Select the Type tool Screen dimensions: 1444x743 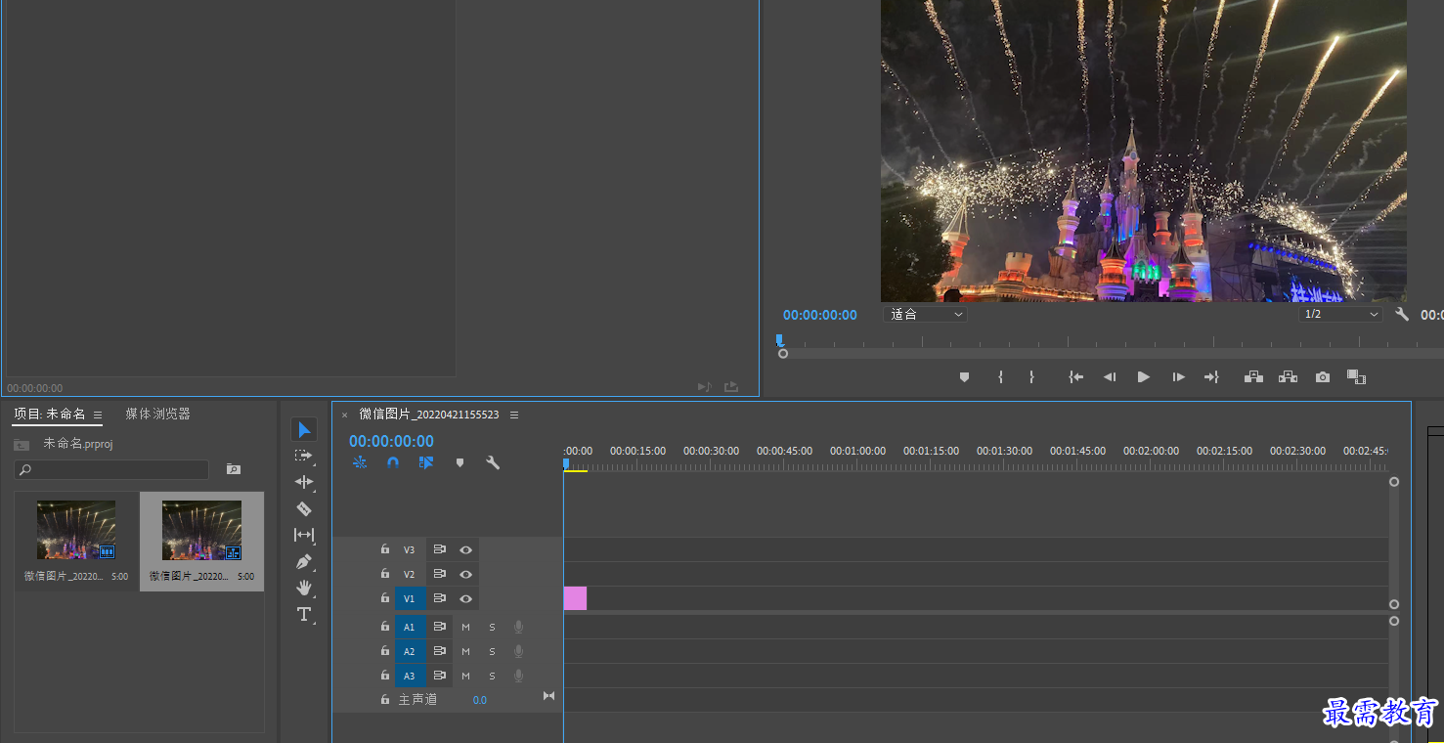304,614
